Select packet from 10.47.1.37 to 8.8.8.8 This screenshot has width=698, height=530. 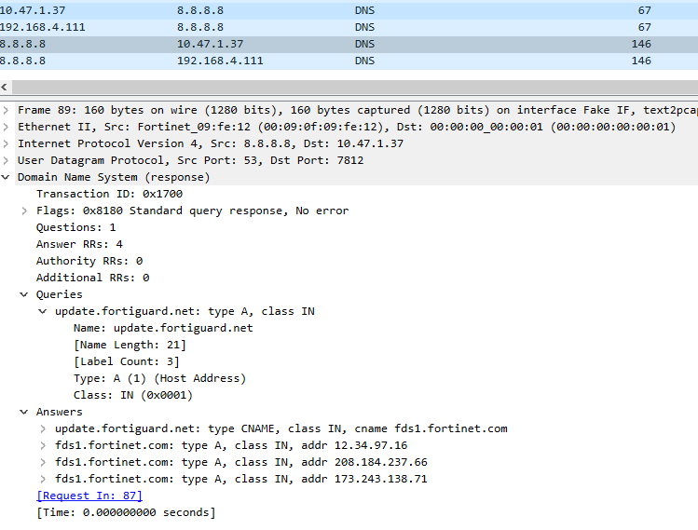(349, 10)
